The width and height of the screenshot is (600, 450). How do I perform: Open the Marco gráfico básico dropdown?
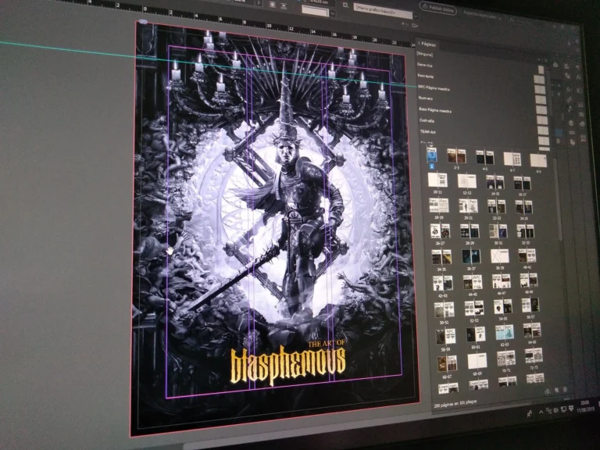384,12
